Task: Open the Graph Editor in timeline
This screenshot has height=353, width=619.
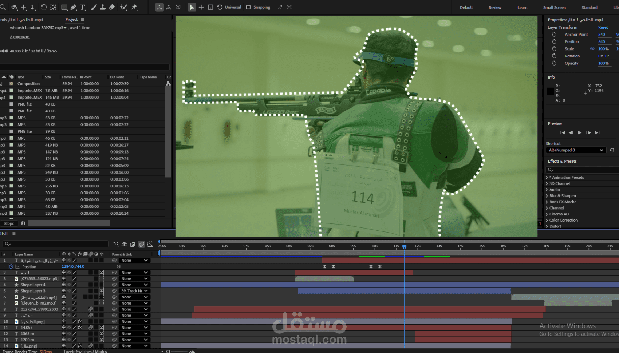Action: 150,244
